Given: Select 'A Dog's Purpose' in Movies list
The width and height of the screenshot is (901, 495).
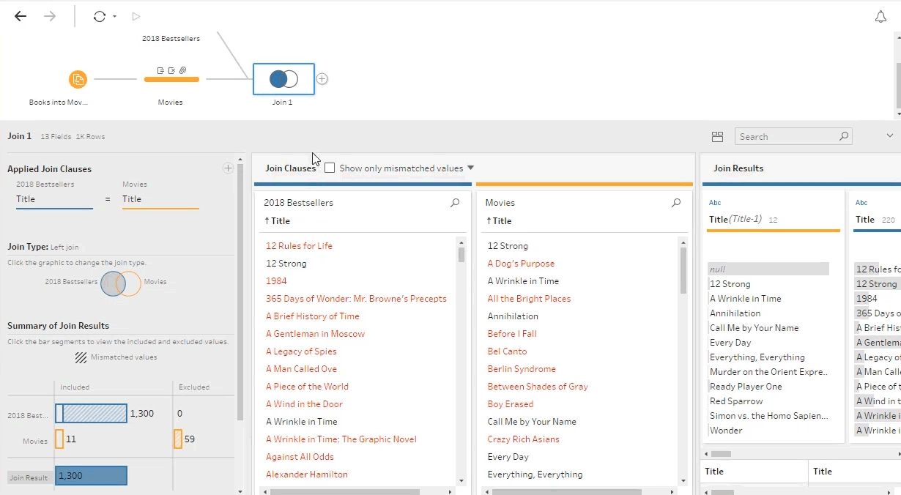Looking at the screenshot, I should [521, 264].
